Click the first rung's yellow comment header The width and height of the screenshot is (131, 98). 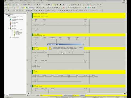(79, 16)
